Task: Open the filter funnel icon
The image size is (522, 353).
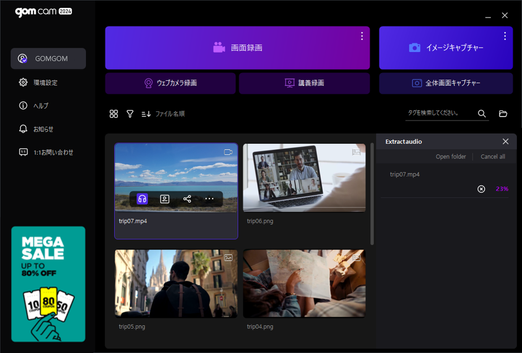Action: click(130, 114)
